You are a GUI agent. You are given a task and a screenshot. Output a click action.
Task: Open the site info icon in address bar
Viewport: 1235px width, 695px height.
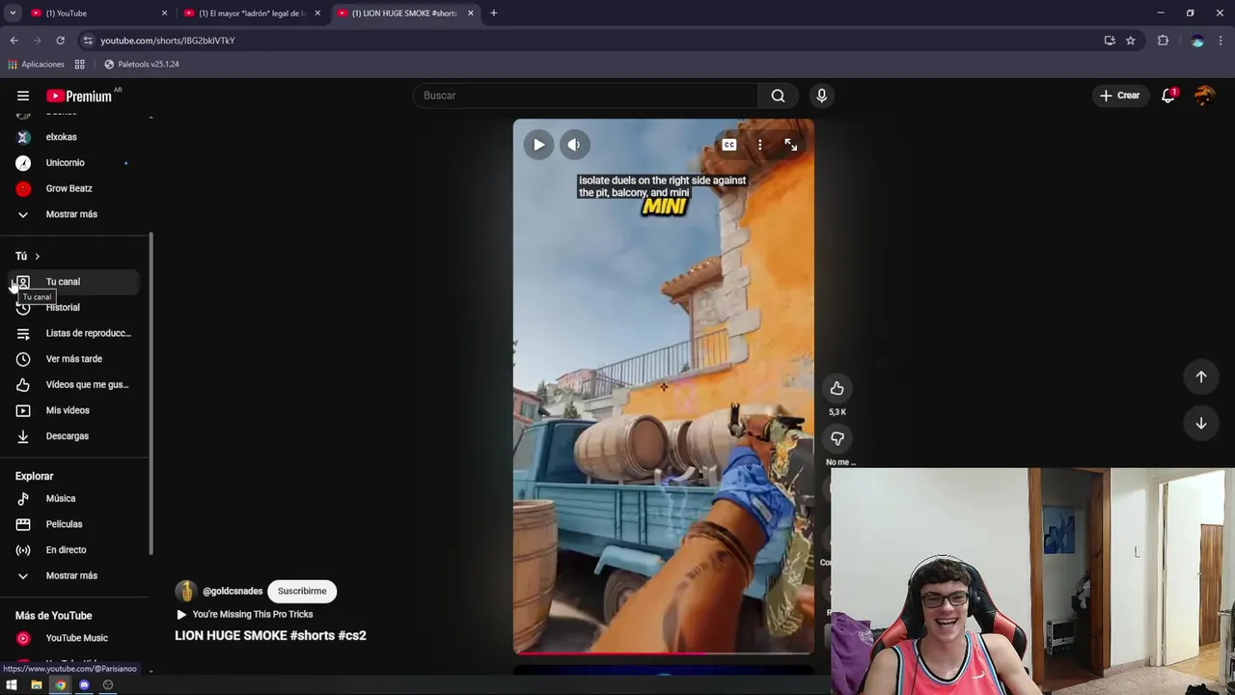[x=88, y=41]
